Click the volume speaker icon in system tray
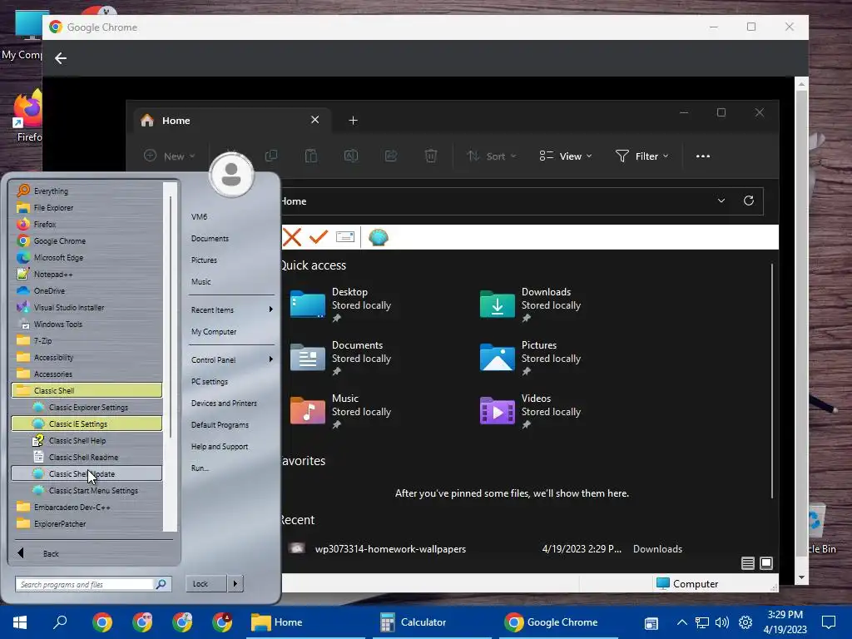852x639 pixels. point(722,622)
